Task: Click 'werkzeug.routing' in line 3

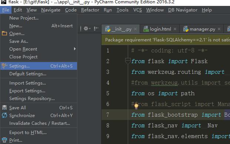Action: 174,72
